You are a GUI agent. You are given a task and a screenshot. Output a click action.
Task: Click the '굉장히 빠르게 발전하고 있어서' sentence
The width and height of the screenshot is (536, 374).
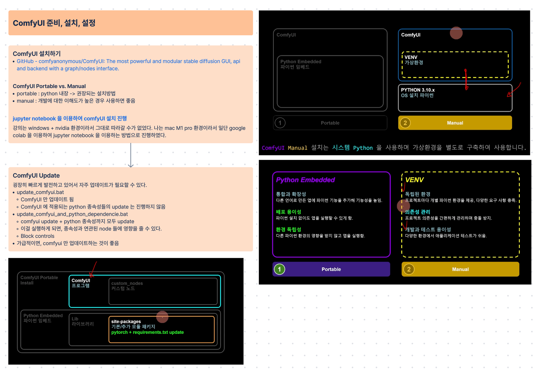(80, 185)
